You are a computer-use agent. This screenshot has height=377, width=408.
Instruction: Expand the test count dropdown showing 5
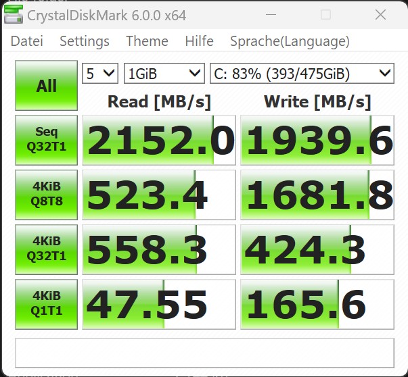click(100, 74)
